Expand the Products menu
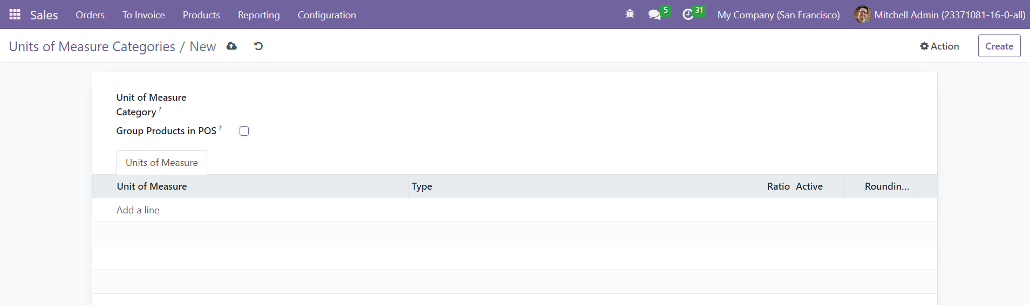 coord(201,15)
